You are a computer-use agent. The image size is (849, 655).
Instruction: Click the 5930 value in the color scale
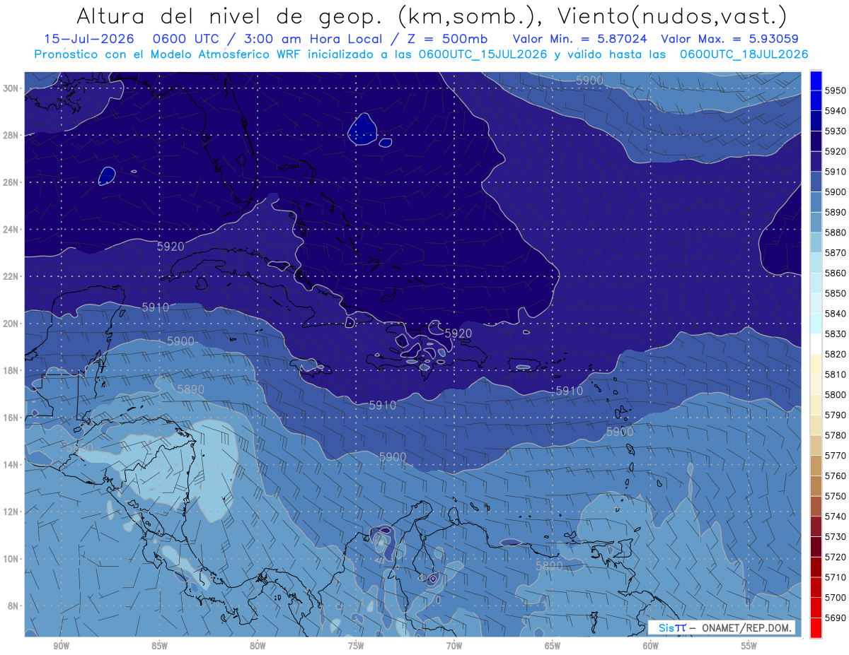(x=835, y=131)
